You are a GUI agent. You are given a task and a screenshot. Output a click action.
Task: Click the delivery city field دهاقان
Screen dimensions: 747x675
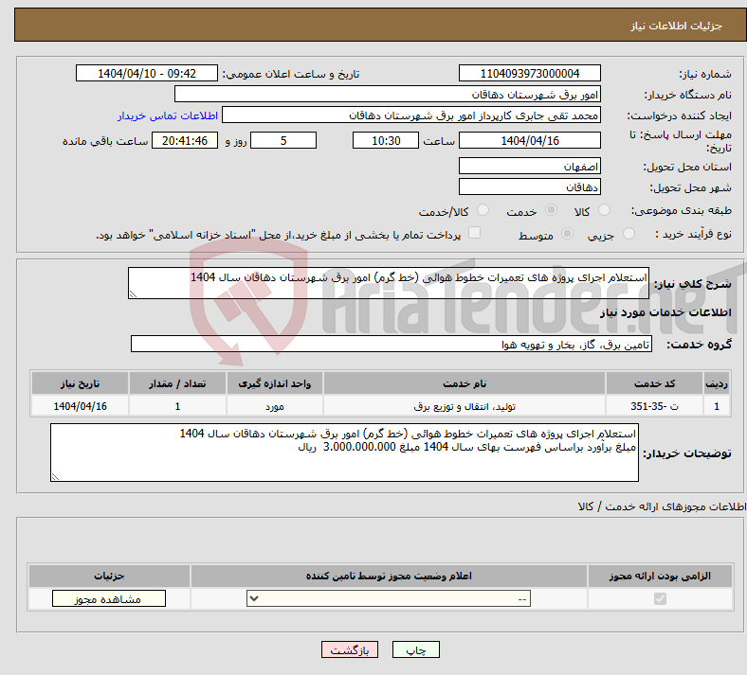coord(529,187)
